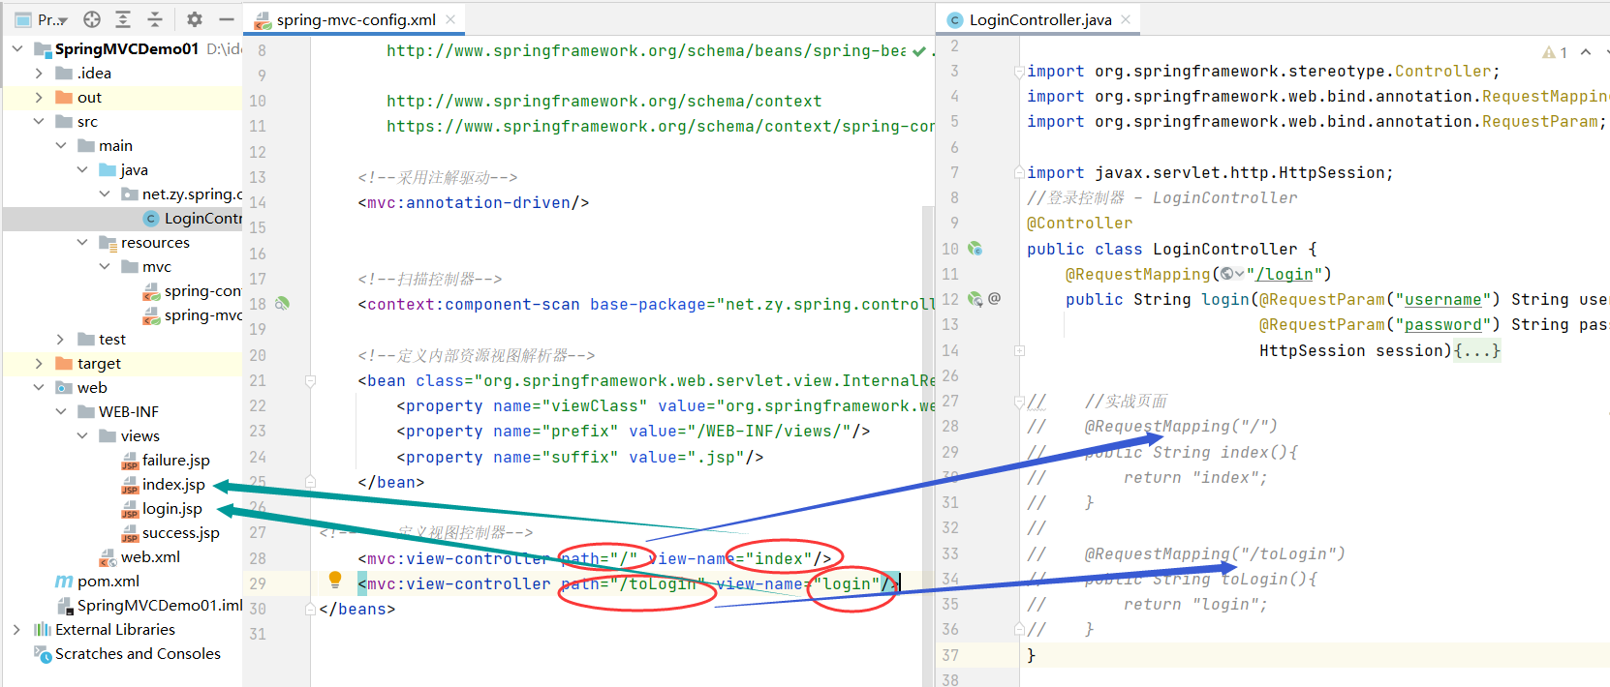Collapse the WEB-INF folder
Screen dimensions: 1610x687
tap(61, 411)
